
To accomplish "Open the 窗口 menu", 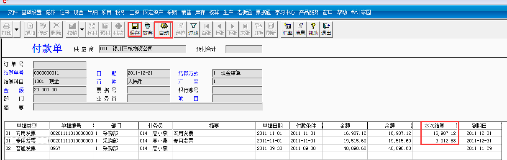I will coord(328,13).
